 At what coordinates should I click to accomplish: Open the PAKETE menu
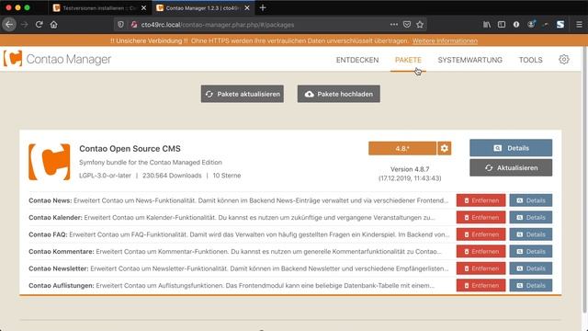(408, 60)
